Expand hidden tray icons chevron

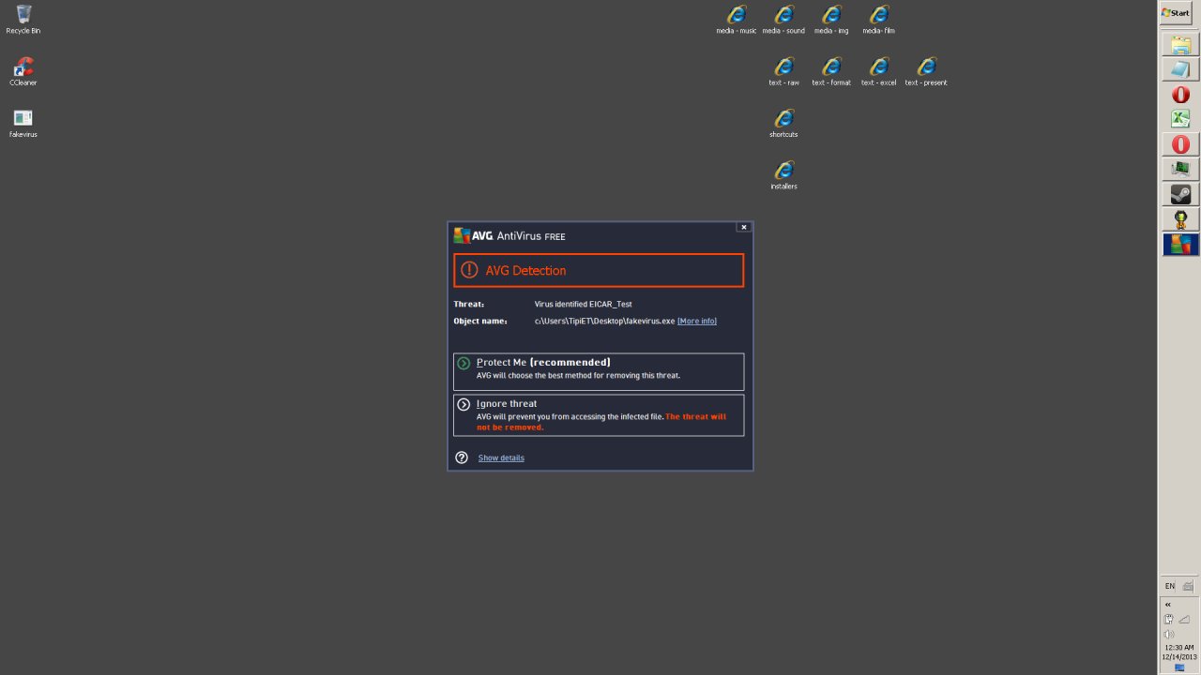click(x=1168, y=605)
